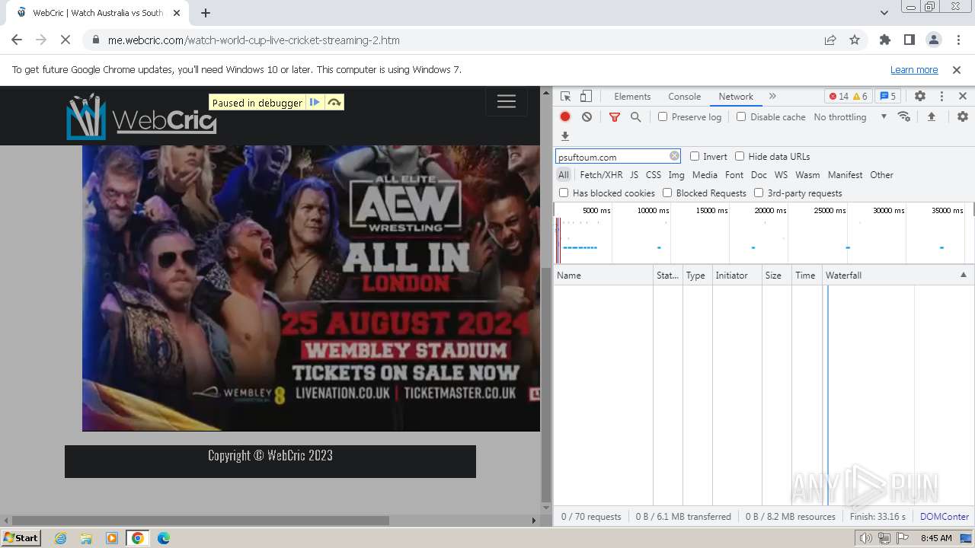This screenshot has width=975, height=548.
Task: Resume script execution in the debugger overlay
Action: pyautogui.click(x=315, y=102)
